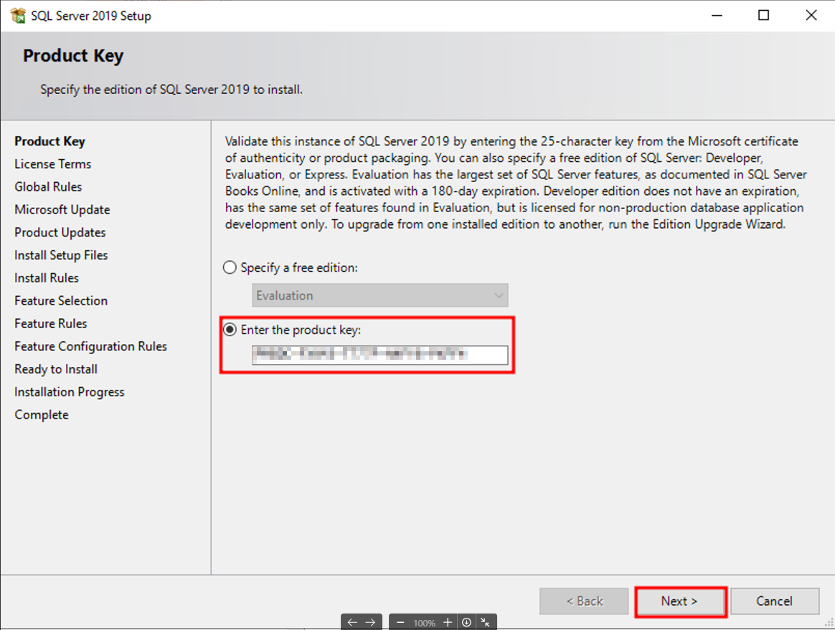Image resolution: width=835 pixels, height=630 pixels.
Task: Click the Product Key page heading
Action: pos(73,56)
